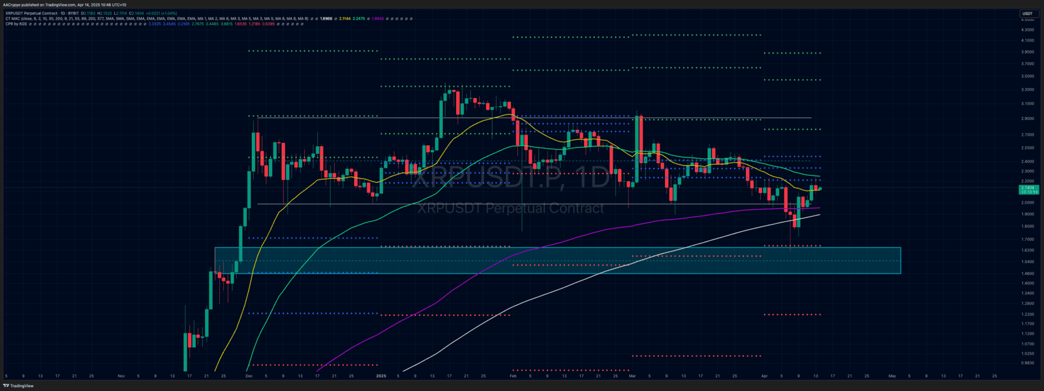Click the Dec label on time axis

pyautogui.click(x=248, y=376)
